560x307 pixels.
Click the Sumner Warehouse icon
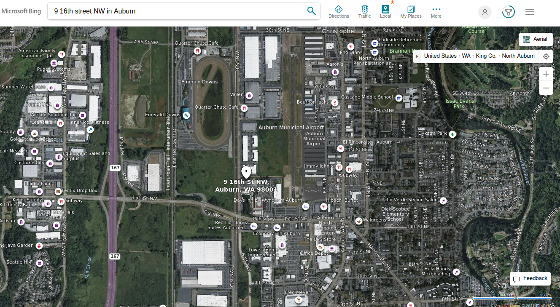click(x=51, y=88)
